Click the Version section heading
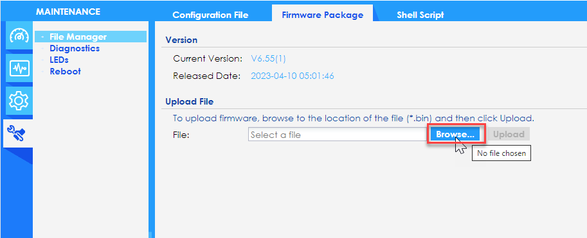This screenshot has height=238, width=587. click(181, 40)
